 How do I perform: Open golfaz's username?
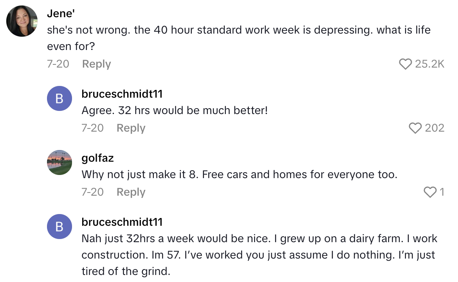[x=97, y=158]
